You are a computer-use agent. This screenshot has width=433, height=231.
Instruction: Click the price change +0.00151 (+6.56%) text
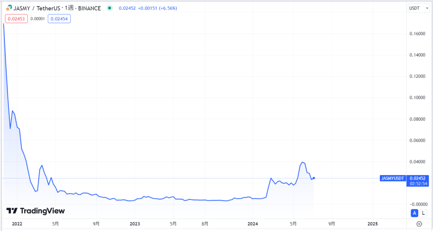click(157, 8)
